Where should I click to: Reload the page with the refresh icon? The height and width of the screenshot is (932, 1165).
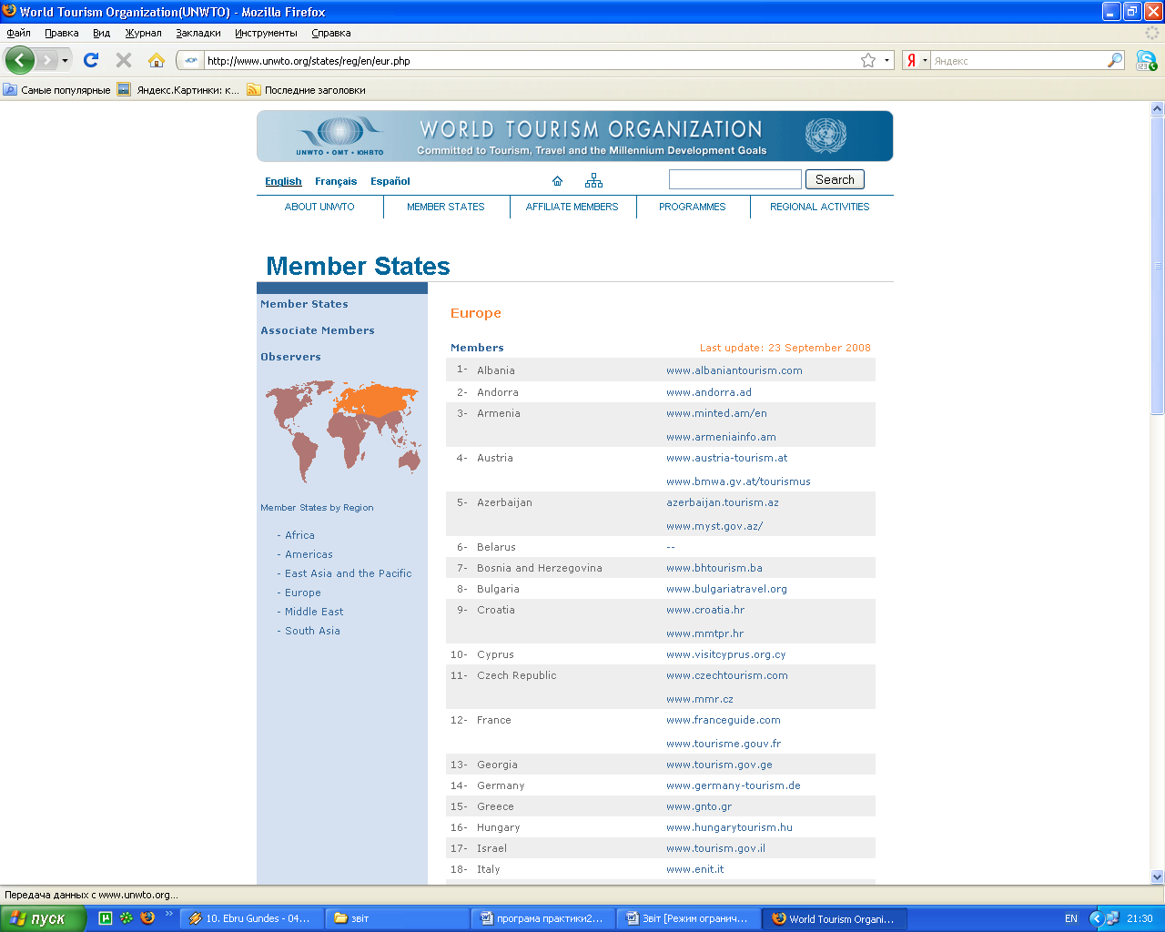coord(91,60)
